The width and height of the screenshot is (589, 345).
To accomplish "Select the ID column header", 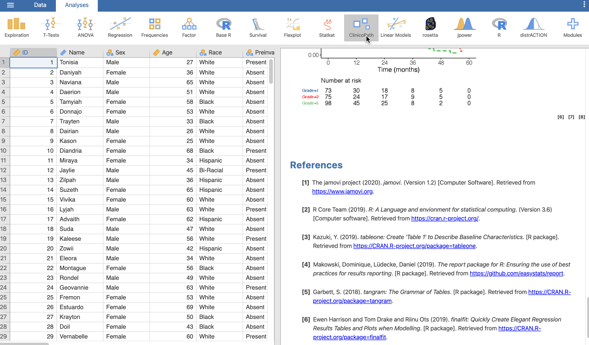I will pyautogui.click(x=33, y=52).
